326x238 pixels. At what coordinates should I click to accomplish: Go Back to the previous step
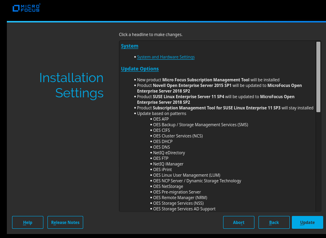coord(274,222)
